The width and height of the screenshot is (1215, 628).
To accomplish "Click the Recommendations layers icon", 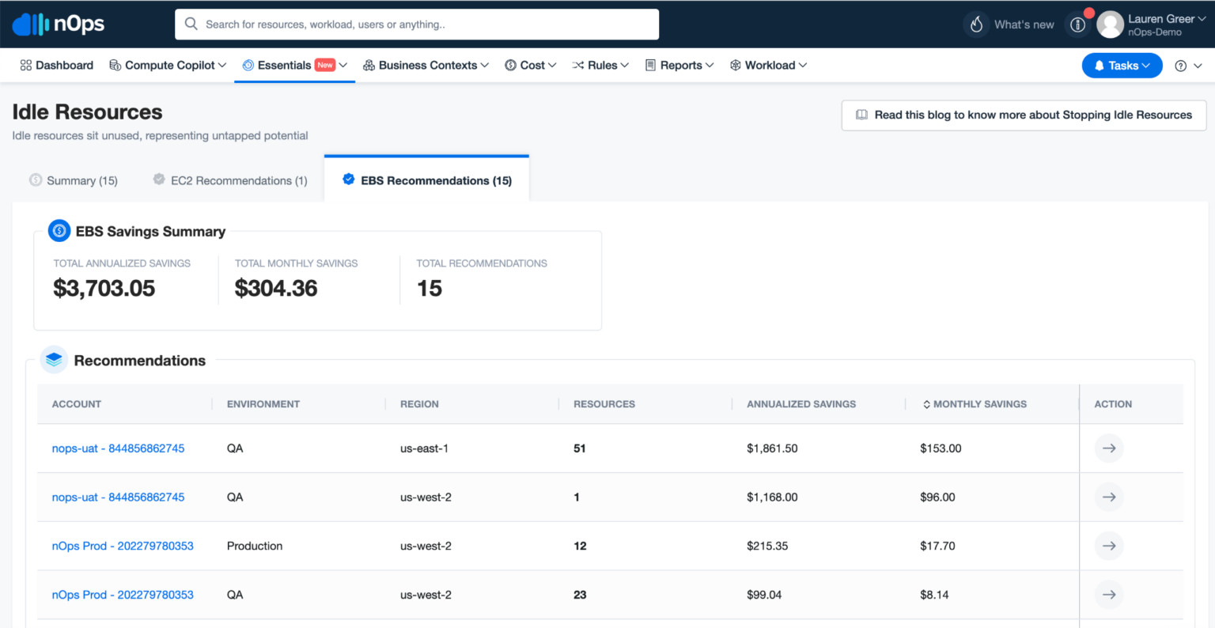I will (53, 359).
